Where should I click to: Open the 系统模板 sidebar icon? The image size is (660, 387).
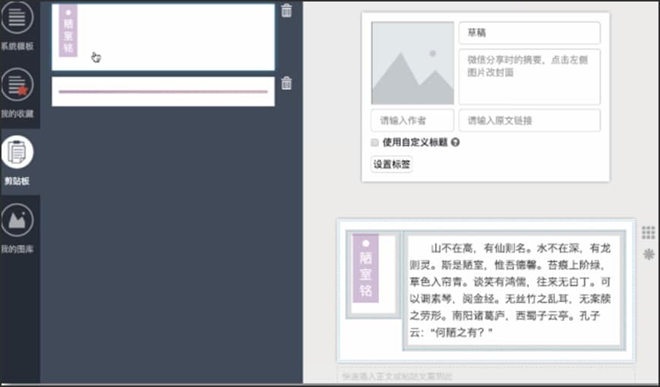[17, 17]
